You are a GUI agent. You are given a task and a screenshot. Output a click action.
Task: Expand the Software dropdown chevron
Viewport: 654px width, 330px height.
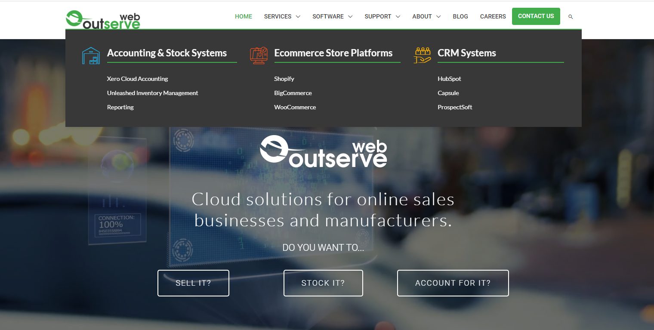point(350,17)
